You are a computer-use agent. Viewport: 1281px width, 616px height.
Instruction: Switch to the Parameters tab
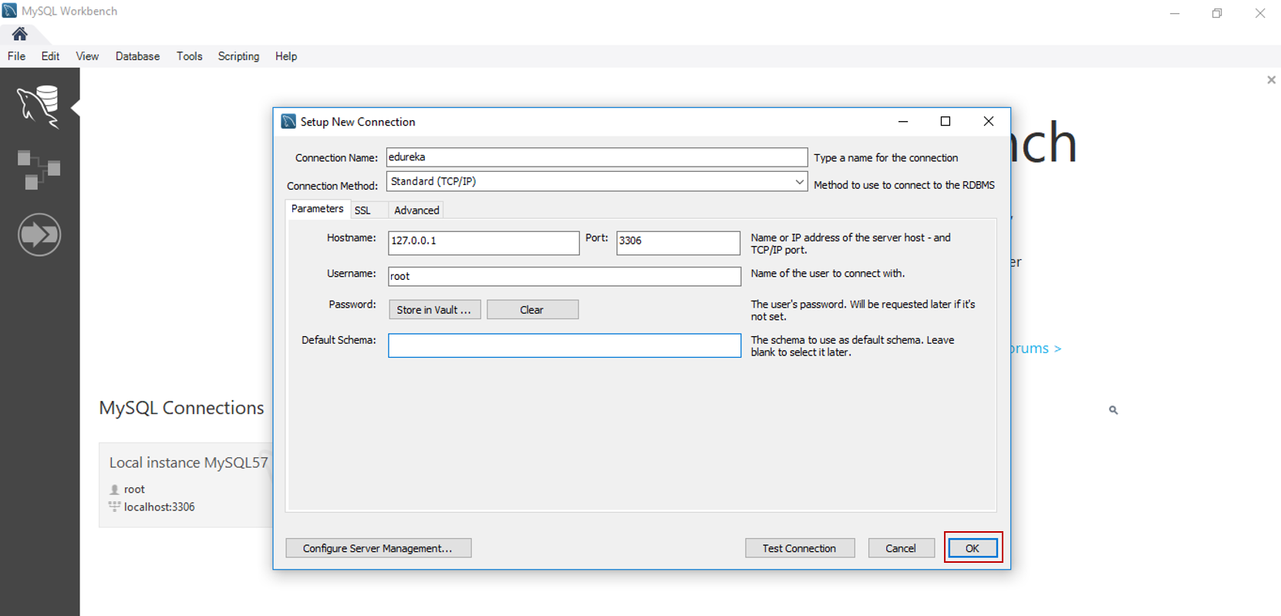point(317,209)
